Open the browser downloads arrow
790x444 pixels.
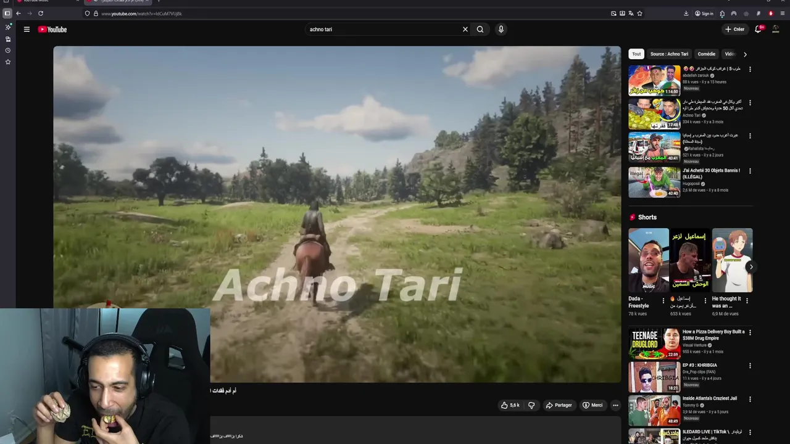686,14
